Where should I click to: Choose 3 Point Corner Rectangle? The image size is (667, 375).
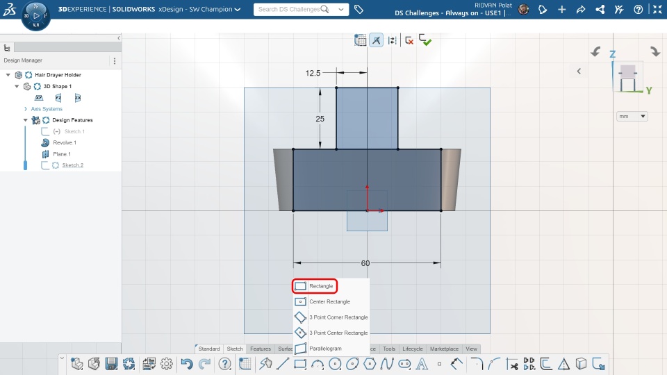[331, 317]
